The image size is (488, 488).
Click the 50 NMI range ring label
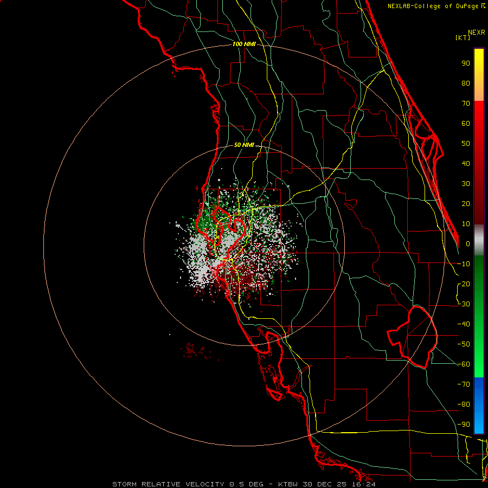point(244,145)
